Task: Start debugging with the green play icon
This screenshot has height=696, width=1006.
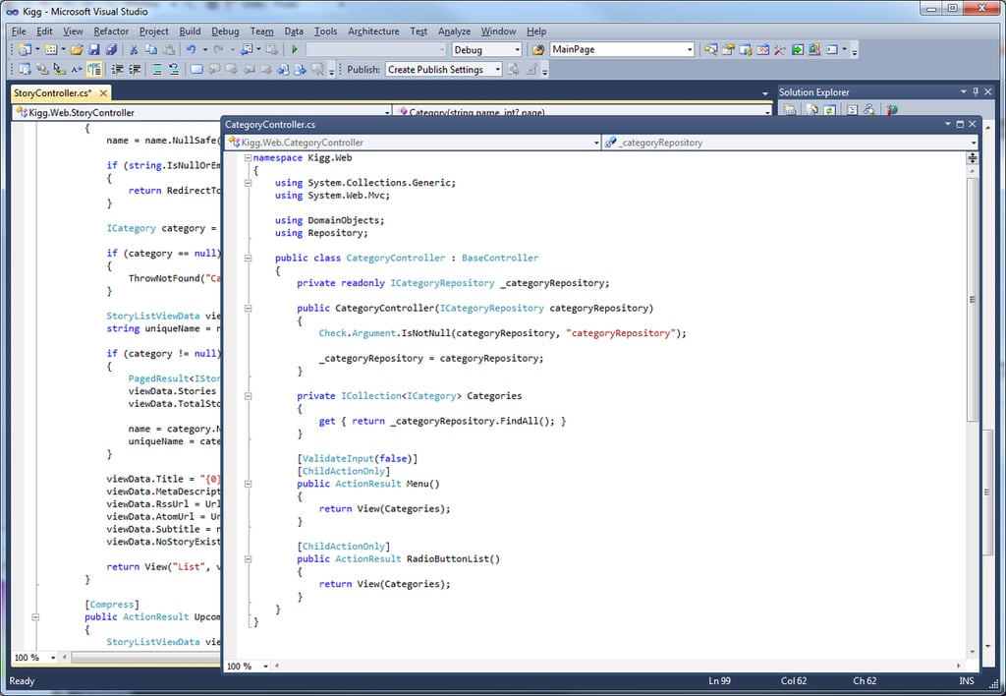Action: coord(295,49)
